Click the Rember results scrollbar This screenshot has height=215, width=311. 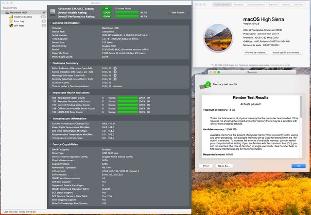[x=301, y=107]
